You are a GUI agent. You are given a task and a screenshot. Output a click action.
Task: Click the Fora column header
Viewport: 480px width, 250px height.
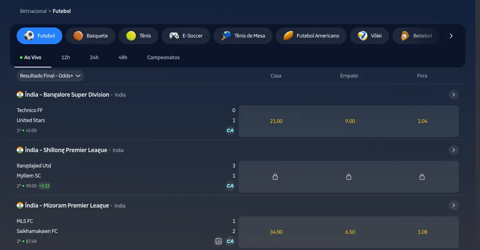click(422, 75)
